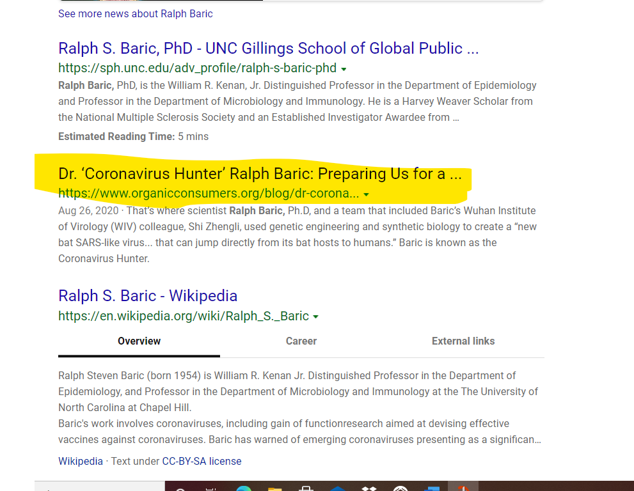Switch to the Career tab
This screenshot has height=491, width=634.
[x=301, y=341]
